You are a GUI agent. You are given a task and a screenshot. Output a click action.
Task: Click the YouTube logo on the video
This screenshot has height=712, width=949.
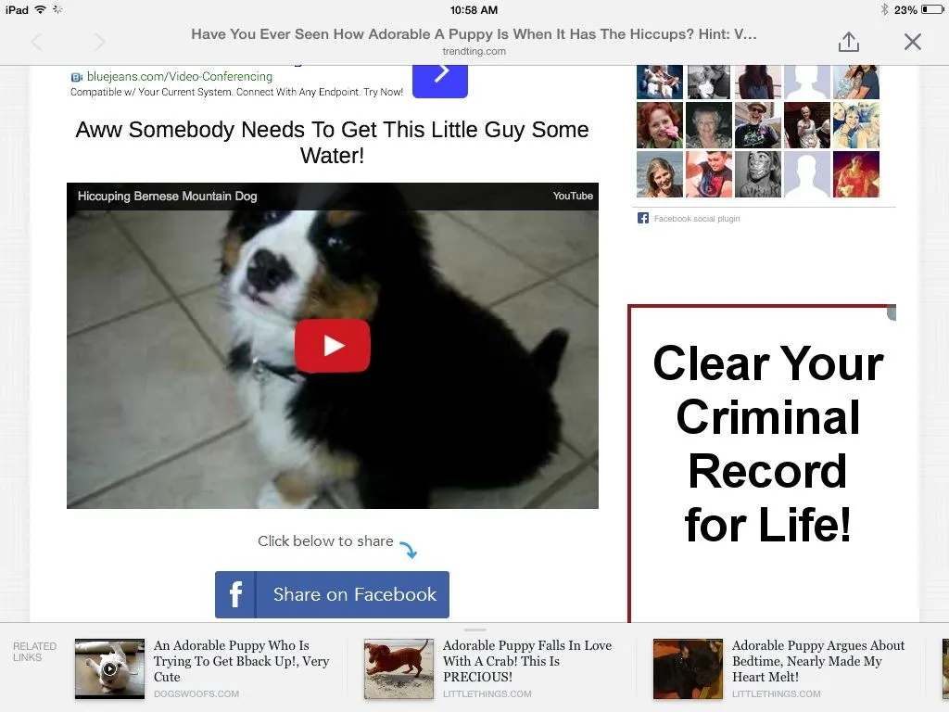[573, 197]
